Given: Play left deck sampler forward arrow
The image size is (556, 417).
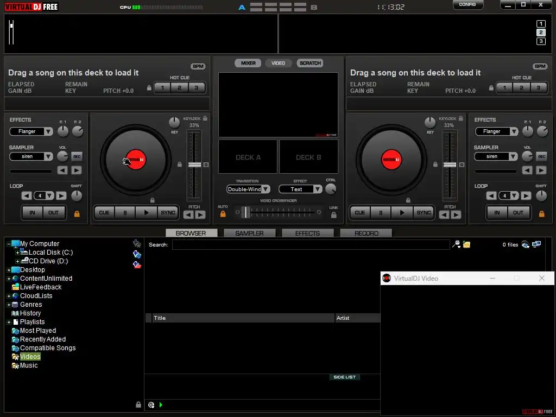Looking at the screenshot, I should coord(76,170).
